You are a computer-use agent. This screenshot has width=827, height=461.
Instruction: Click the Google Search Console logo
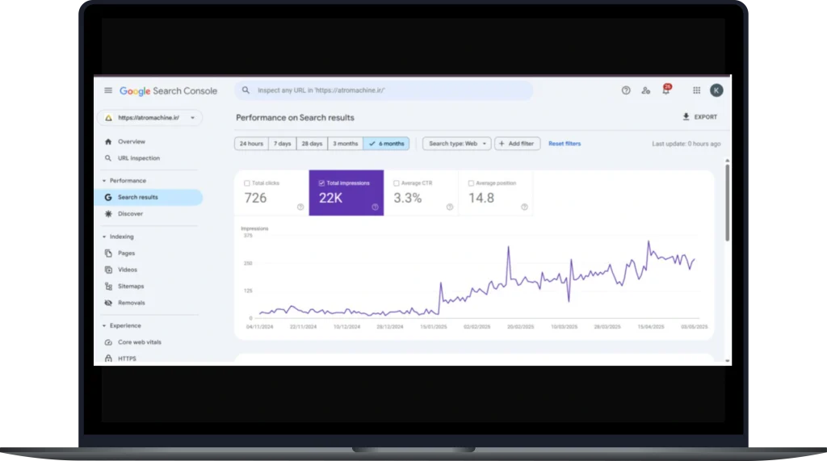pos(168,90)
